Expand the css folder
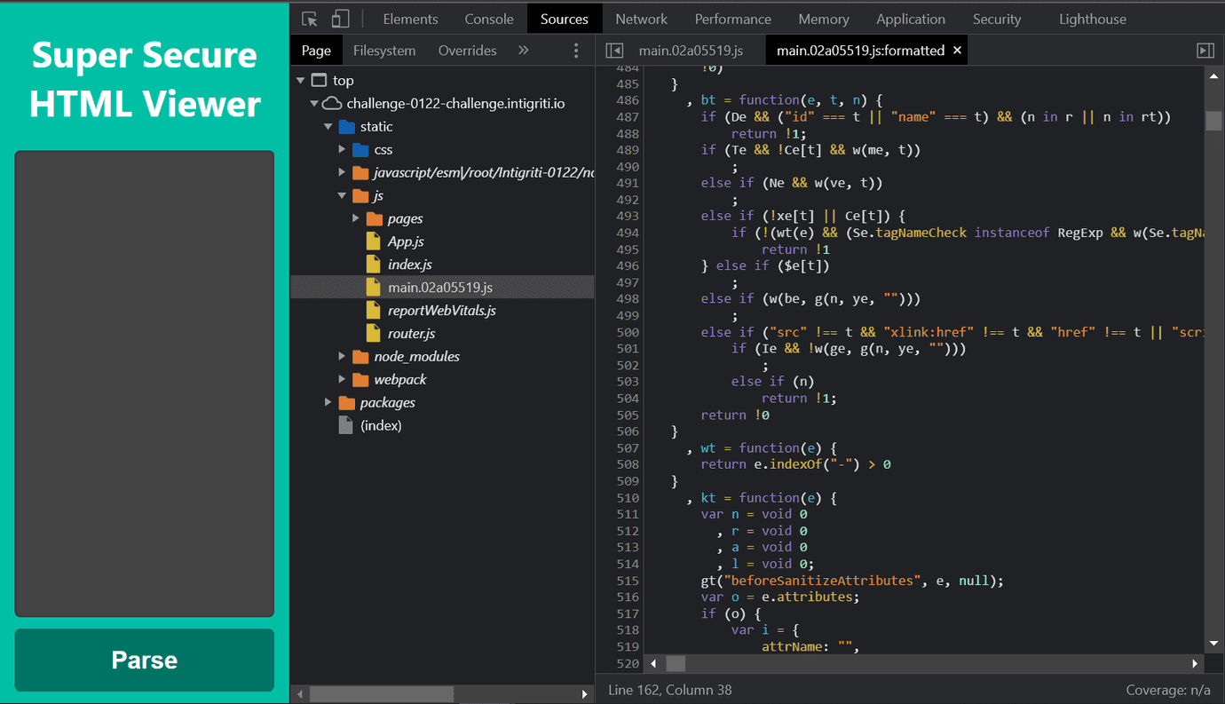This screenshot has height=704, width=1225. 343,150
